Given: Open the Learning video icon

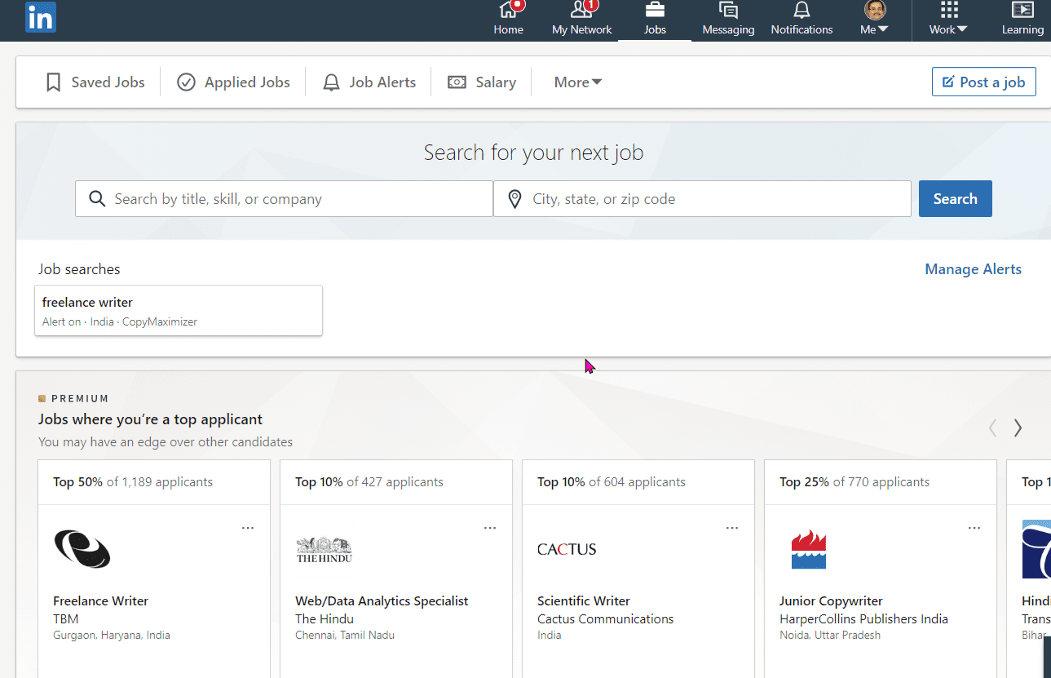Looking at the screenshot, I should tap(1022, 10).
